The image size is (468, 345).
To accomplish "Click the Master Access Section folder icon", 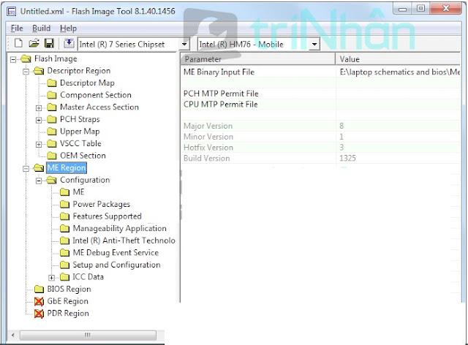I will tap(52, 107).
